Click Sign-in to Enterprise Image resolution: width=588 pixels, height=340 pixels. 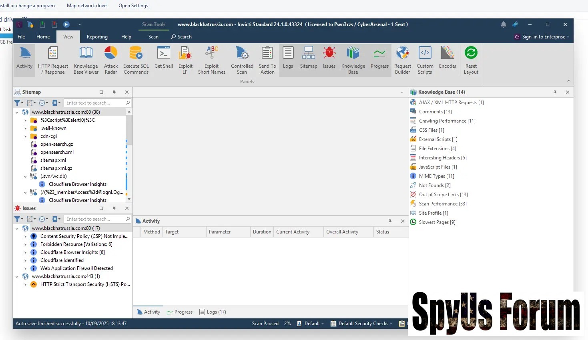click(x=543, y=37)
